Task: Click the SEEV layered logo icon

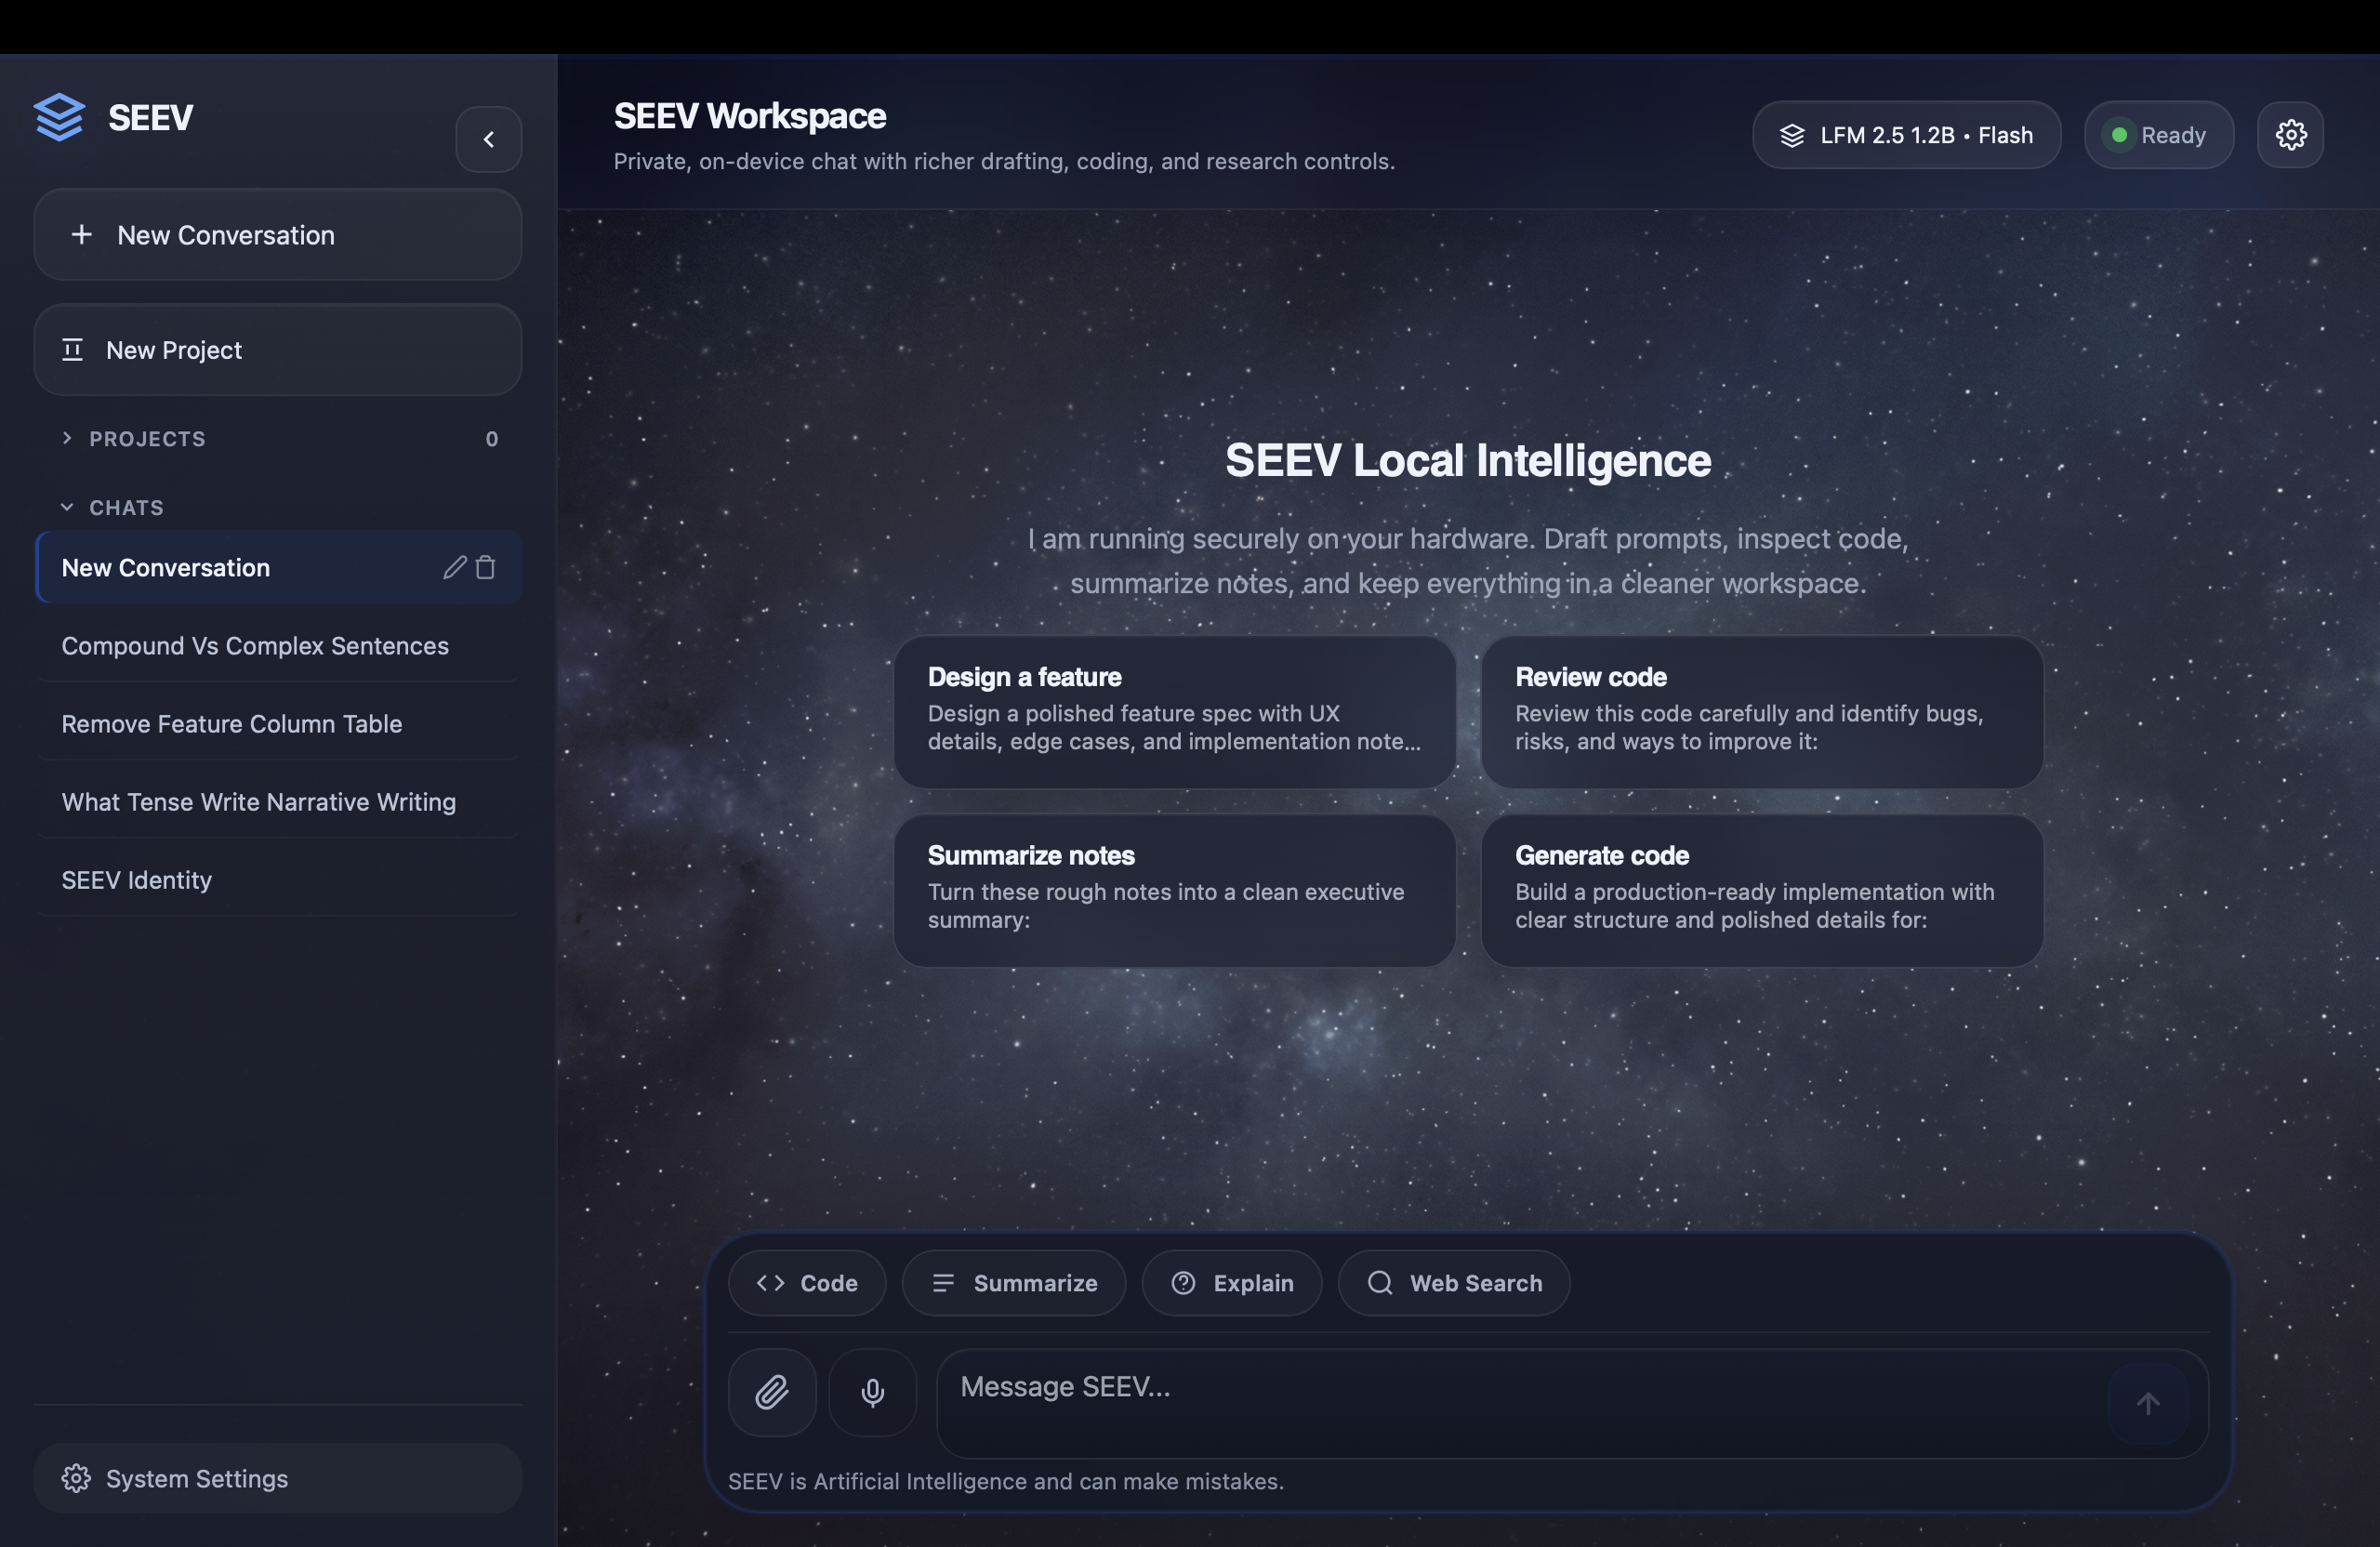Action: click(x=59, y=117)
